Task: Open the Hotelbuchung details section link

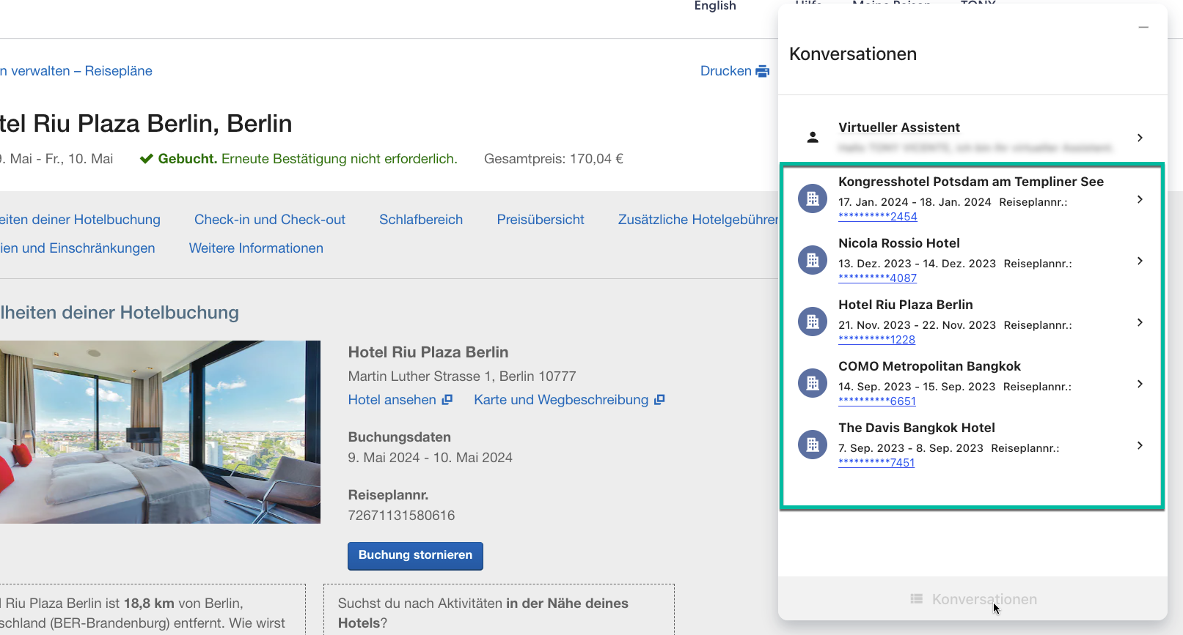Action: pos(80,220)
